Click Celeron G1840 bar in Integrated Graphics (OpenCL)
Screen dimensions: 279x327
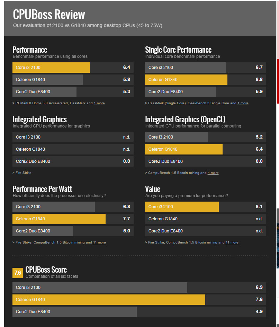point(184,149)
